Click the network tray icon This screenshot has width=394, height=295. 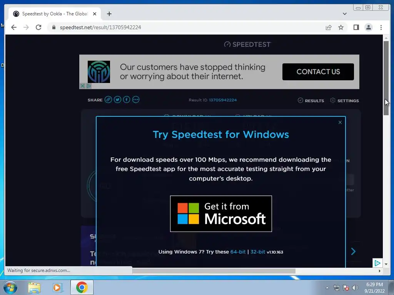336,288
